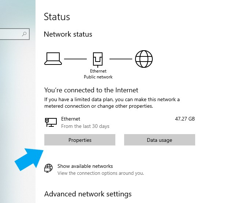Click "You're connected to the Internet" text
The image size is (249, 203).
tap(91, 90)
